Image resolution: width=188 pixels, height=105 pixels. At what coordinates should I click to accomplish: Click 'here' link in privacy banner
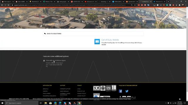pyautogui.click(x=69, y=99)
